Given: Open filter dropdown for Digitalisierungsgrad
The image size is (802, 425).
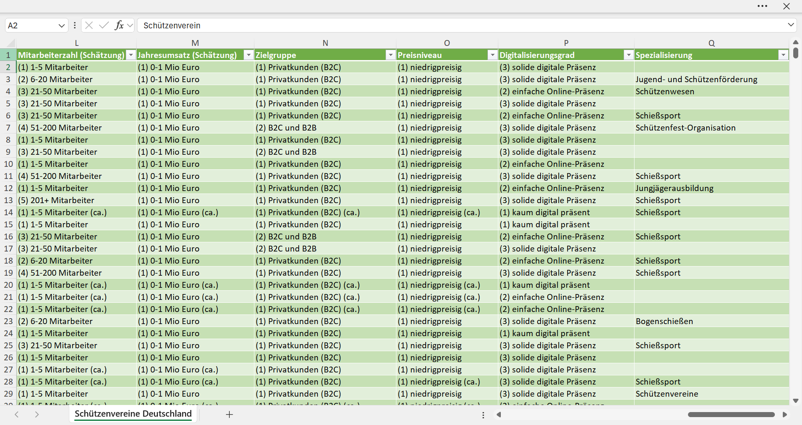Looking at the screenshot, I should [x=629, y=55].
